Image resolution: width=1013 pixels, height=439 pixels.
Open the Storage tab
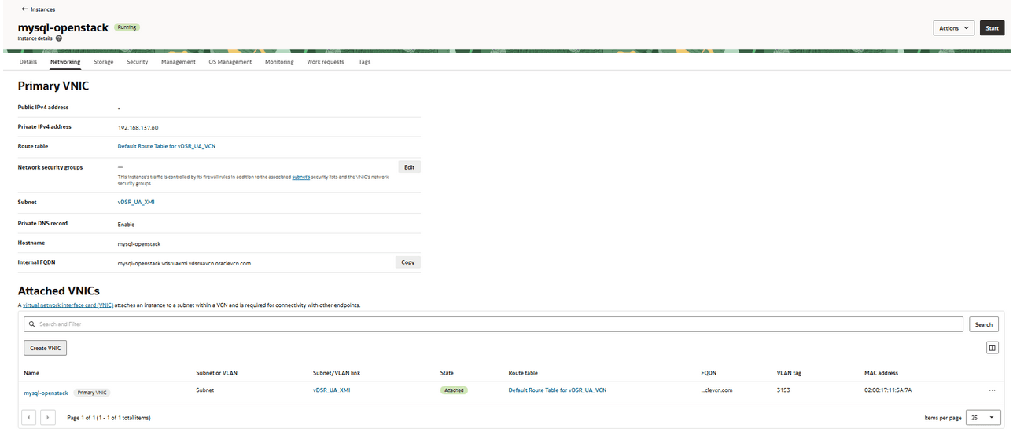point(103,62)
